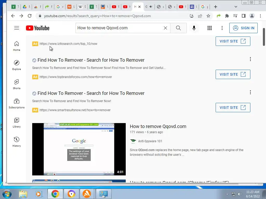The height and width of the screenshot is (199, 266).
Task: Open the Extensions puzzle piece menu
Action: pyautogui.click(x=227, y=16)
